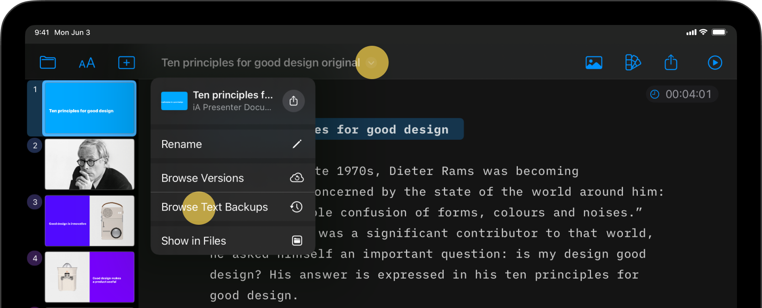Start presentation with play button
762x308 pixels.
coord(715,62)
